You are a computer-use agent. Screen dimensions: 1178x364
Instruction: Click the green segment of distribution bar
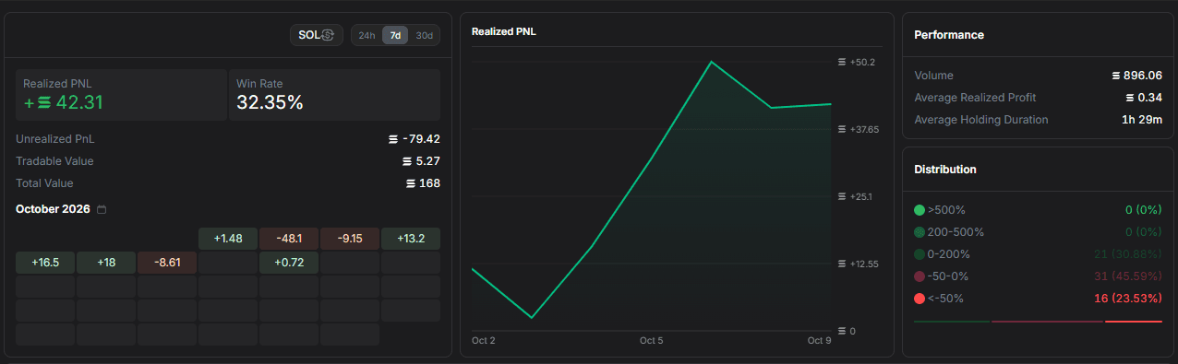point(951,322)
